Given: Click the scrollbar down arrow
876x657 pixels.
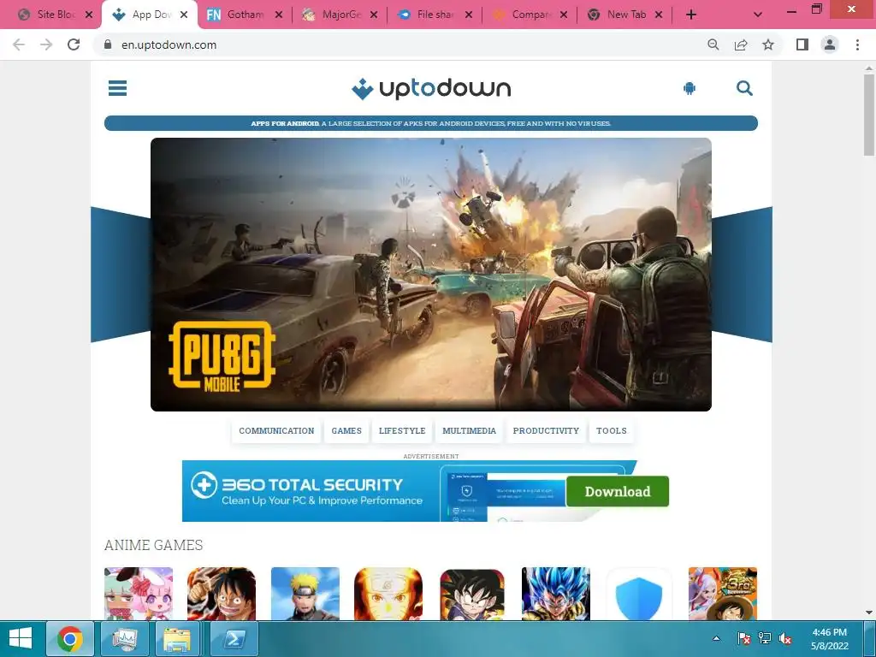Looking at the screenshot, I should point(869,613).
